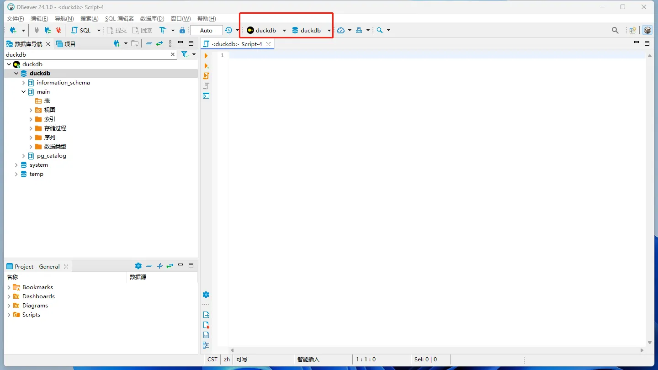Screen dimensions: 658x370
Task: Select the temp database node
Action: (32, 174)
